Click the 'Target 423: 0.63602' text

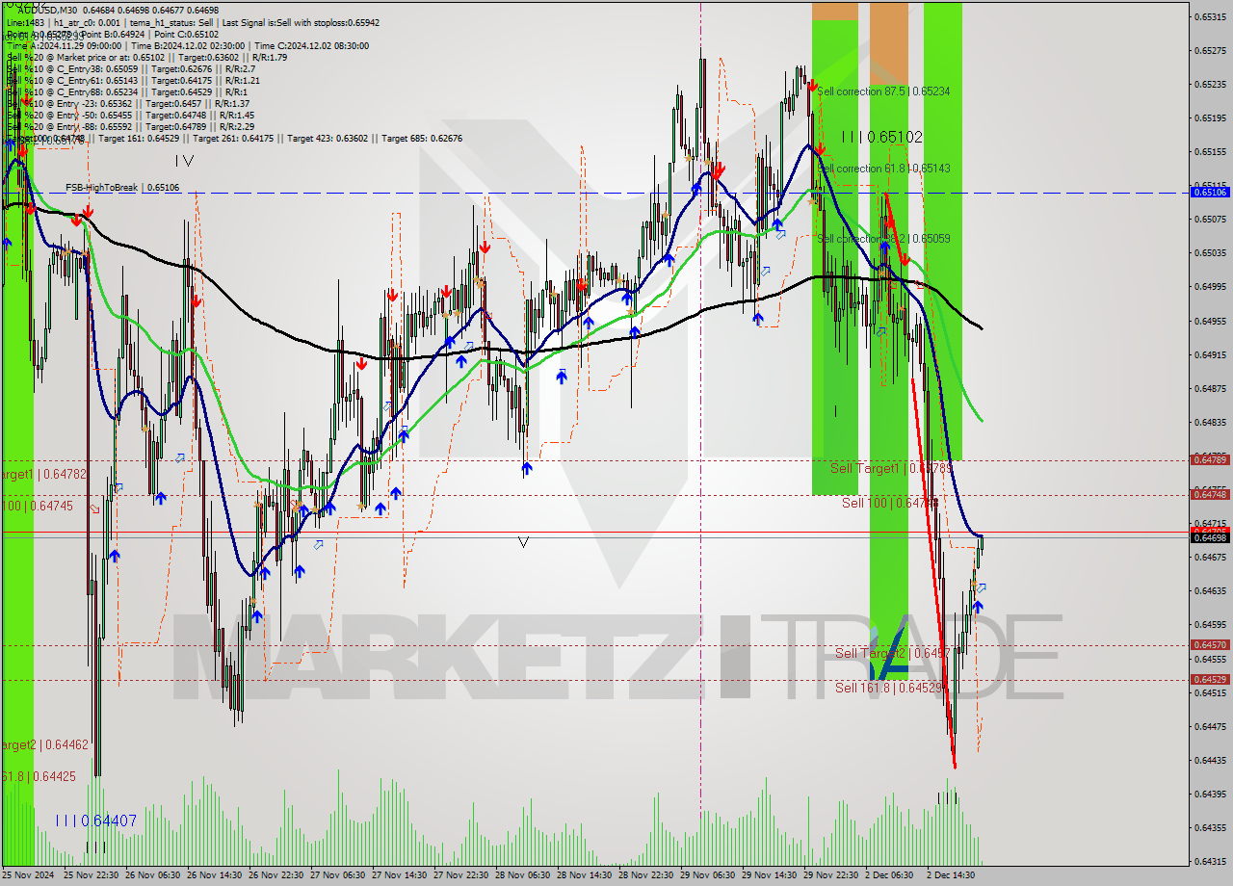[x=327, y=139]
